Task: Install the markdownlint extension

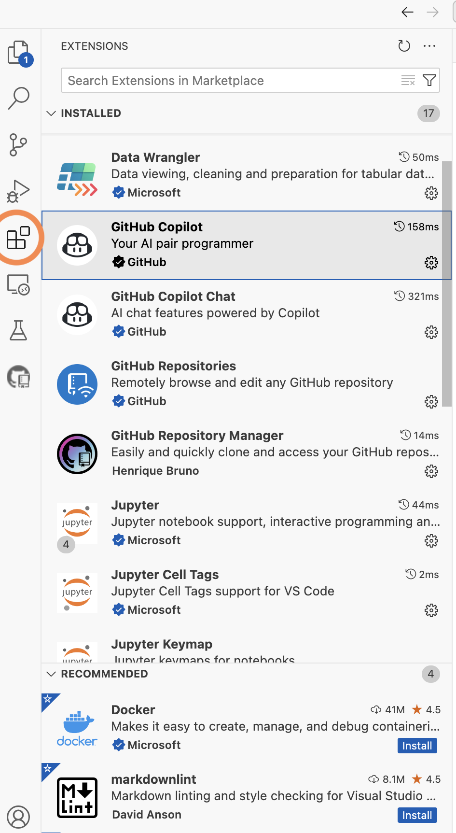Action: coord(417,815)
